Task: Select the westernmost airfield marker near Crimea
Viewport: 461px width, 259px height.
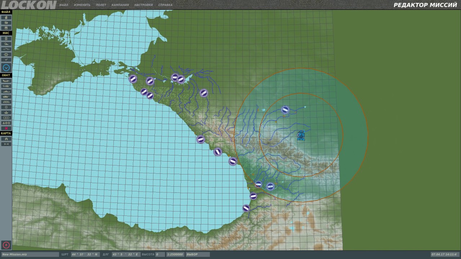Action: (x=133, y=78)
